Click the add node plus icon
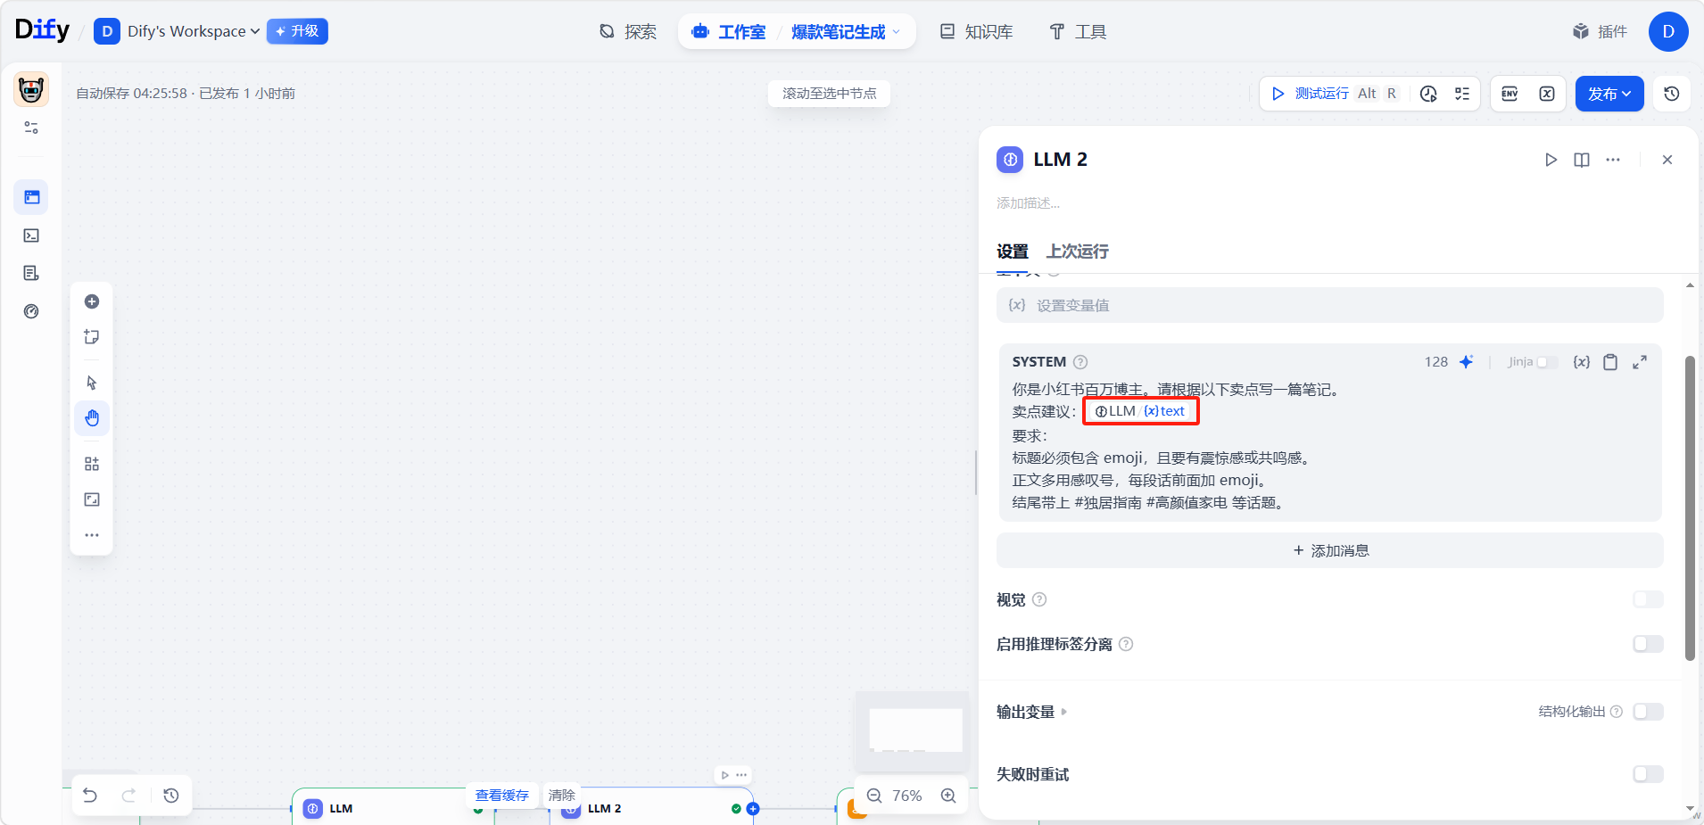 pos(92,301)
